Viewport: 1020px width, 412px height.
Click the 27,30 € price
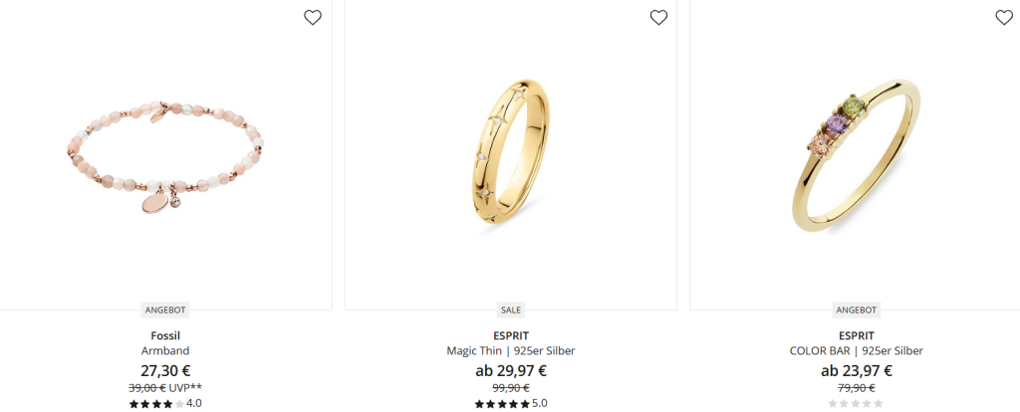[x=165, y=371]
